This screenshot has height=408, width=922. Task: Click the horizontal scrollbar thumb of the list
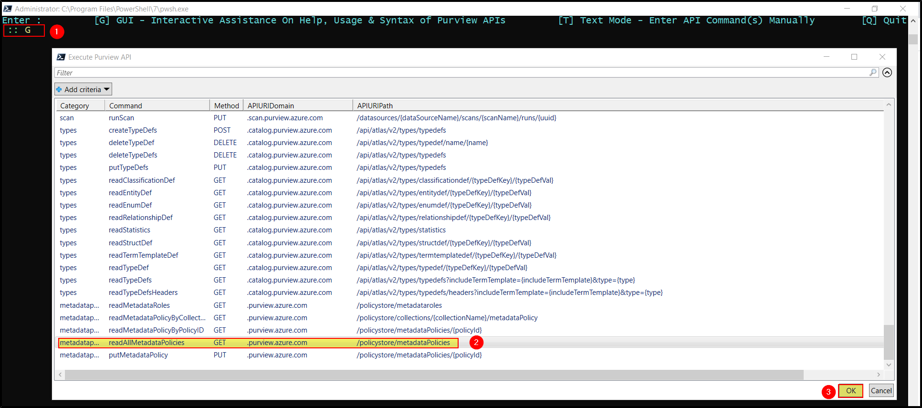434,375
